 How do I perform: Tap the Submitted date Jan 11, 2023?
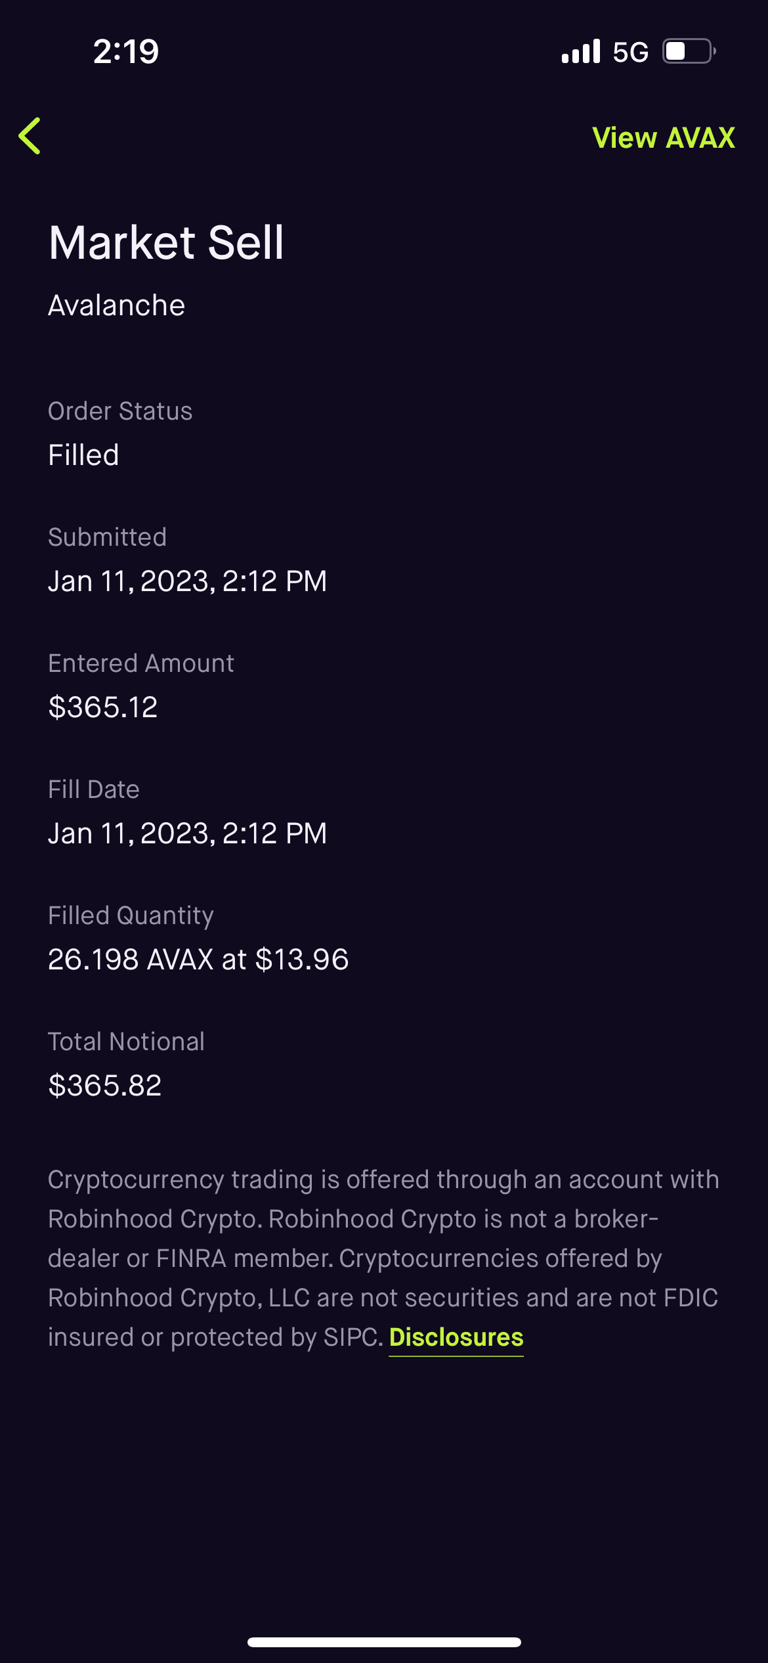[188, 581]
